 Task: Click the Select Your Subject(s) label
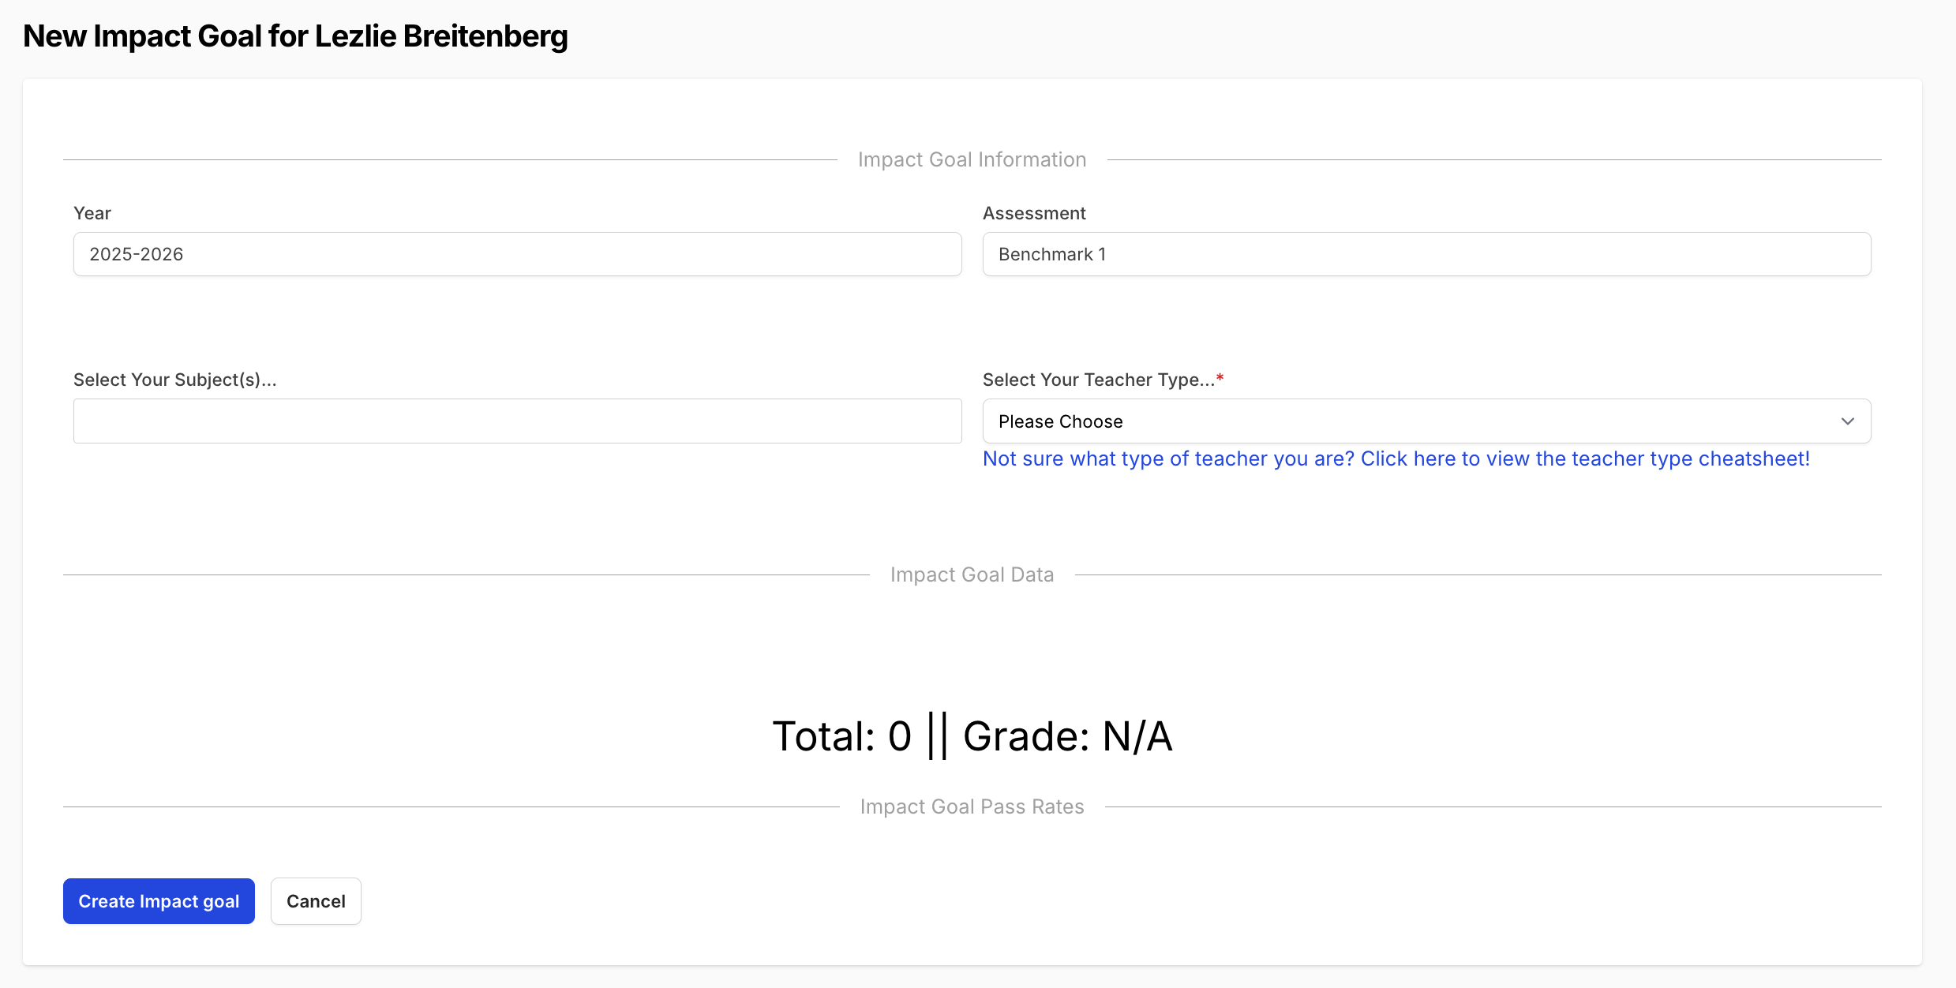pos(174,380)
